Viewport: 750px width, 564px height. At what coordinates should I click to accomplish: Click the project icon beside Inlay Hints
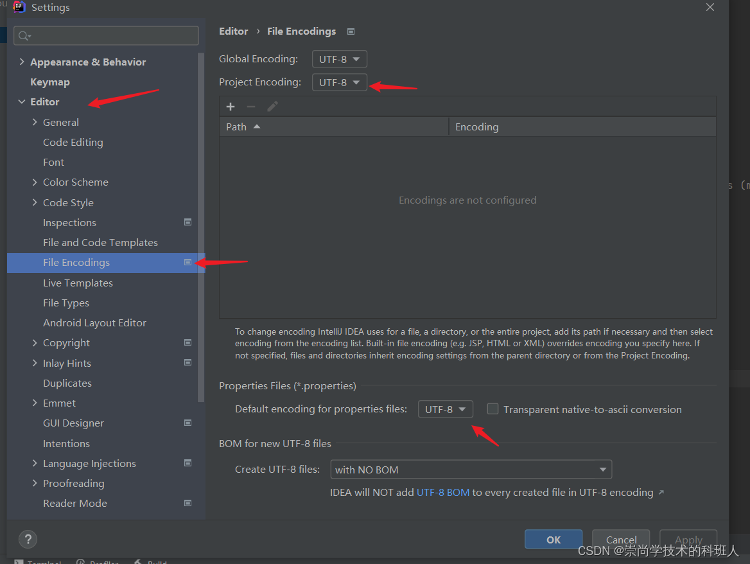point(188,362)
